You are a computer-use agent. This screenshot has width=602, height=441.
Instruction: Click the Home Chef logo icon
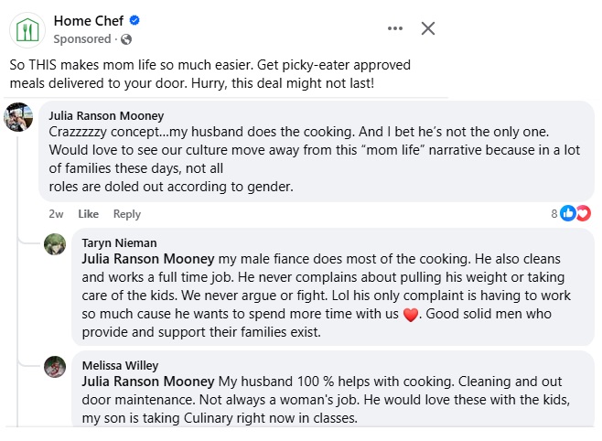pos(28,29)
